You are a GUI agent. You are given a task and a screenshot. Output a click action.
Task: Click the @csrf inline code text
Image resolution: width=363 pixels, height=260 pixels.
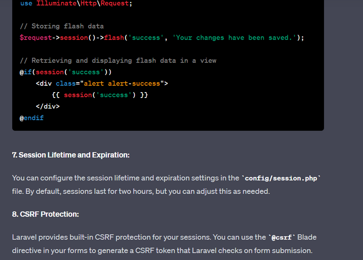pyautogui.click(x=281, y=238)
